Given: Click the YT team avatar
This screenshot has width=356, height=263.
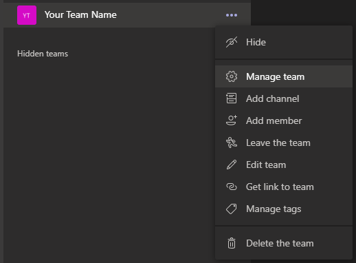Looking at the screenshot, I should 27,15.
